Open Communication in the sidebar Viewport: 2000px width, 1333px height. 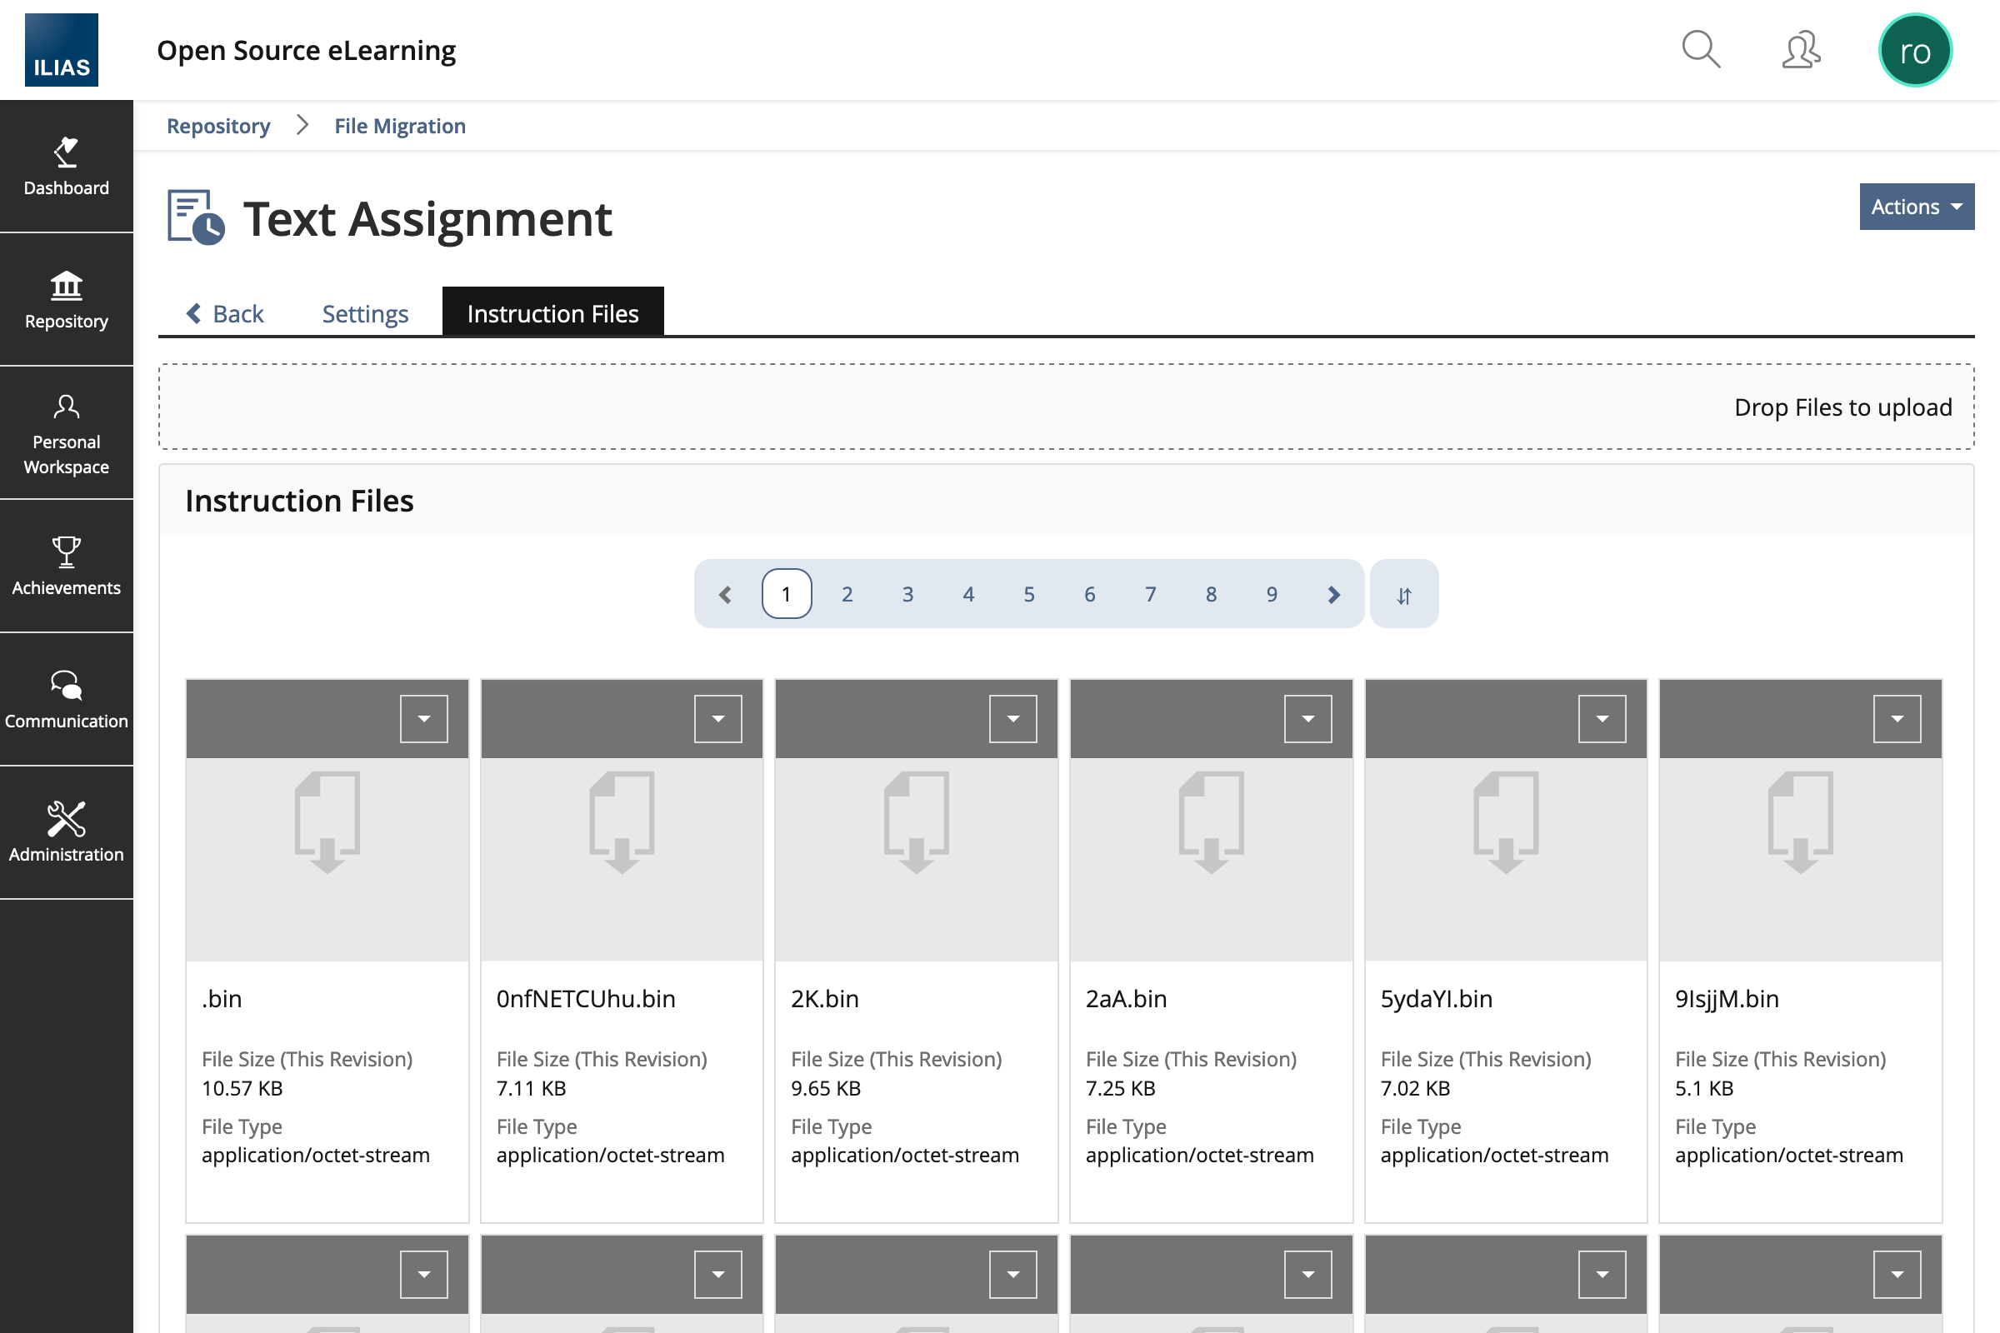point(67,699)
